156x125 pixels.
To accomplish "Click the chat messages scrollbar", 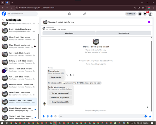I will tap(151, 76).
